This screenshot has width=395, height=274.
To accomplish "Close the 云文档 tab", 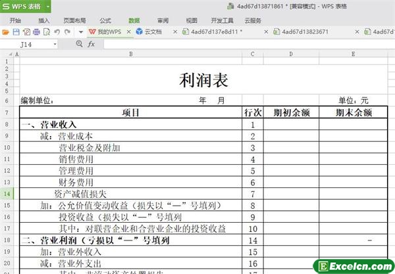I will (x=175, y=32).
